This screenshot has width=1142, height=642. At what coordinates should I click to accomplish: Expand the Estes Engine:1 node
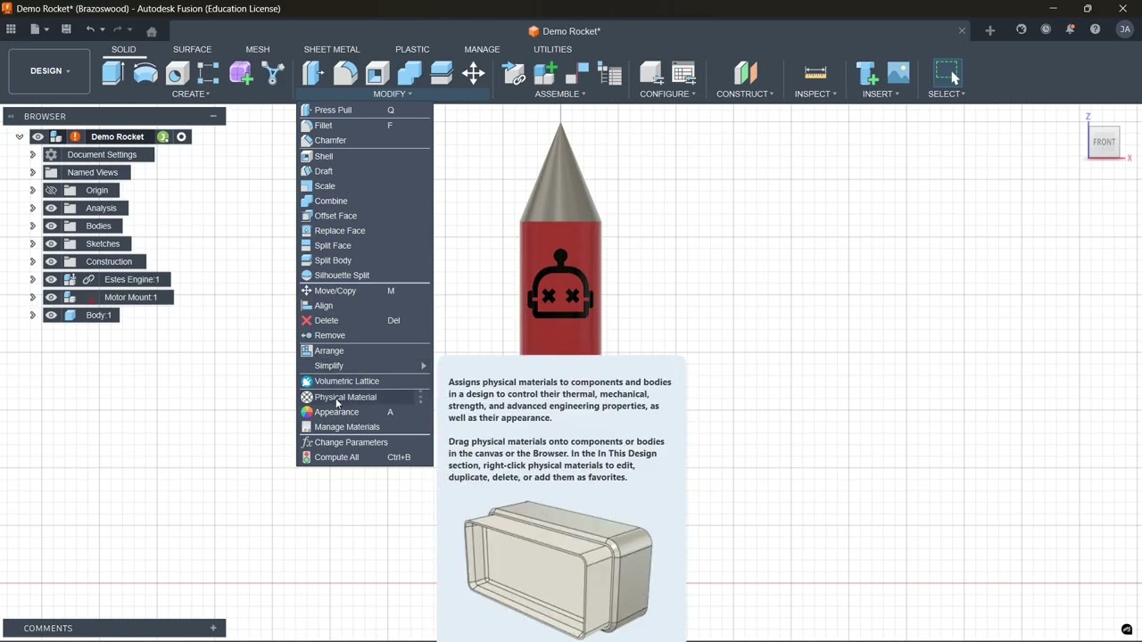(x=32, y=279)
